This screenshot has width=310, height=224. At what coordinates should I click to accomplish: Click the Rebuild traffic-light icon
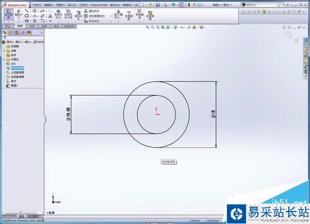[188, 4]
